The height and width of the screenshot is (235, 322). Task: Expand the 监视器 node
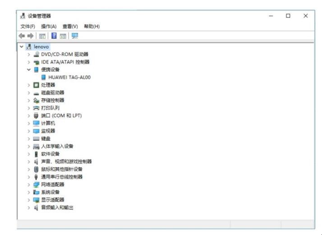[29, 131]
